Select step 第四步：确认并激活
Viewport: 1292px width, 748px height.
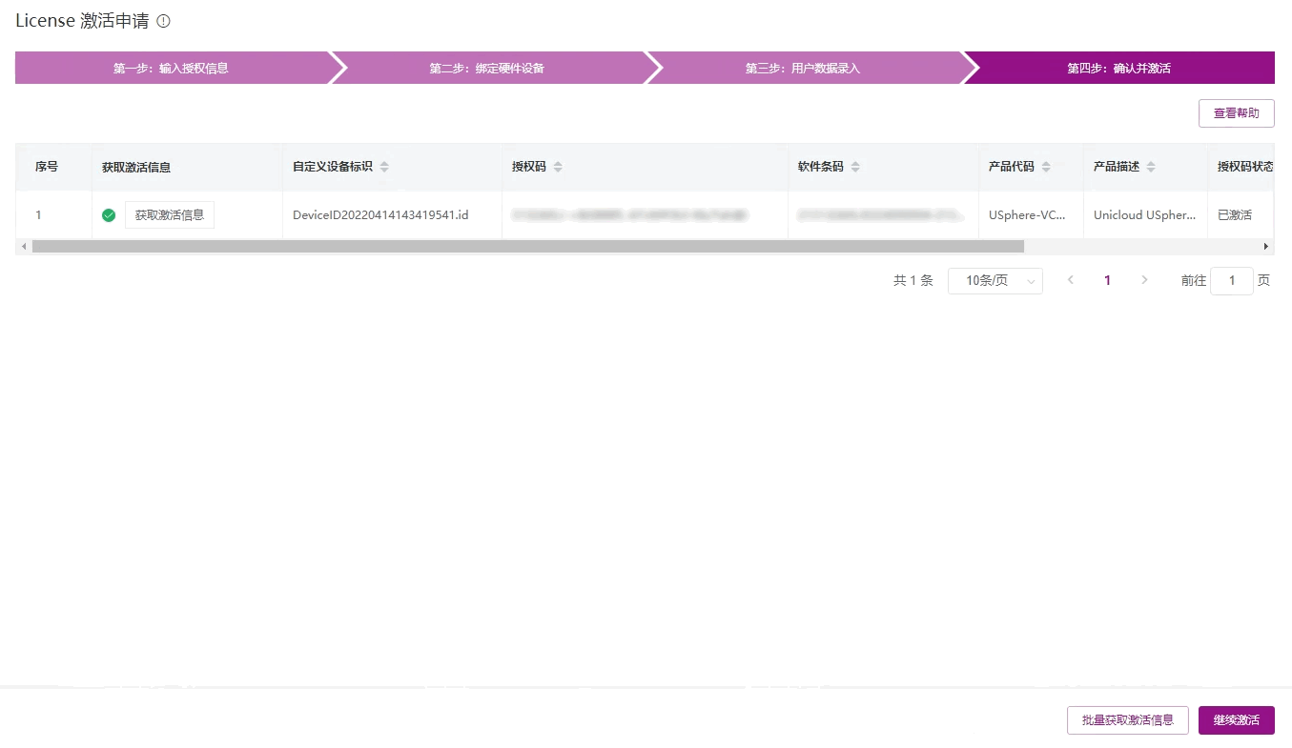click(1119, 68)
